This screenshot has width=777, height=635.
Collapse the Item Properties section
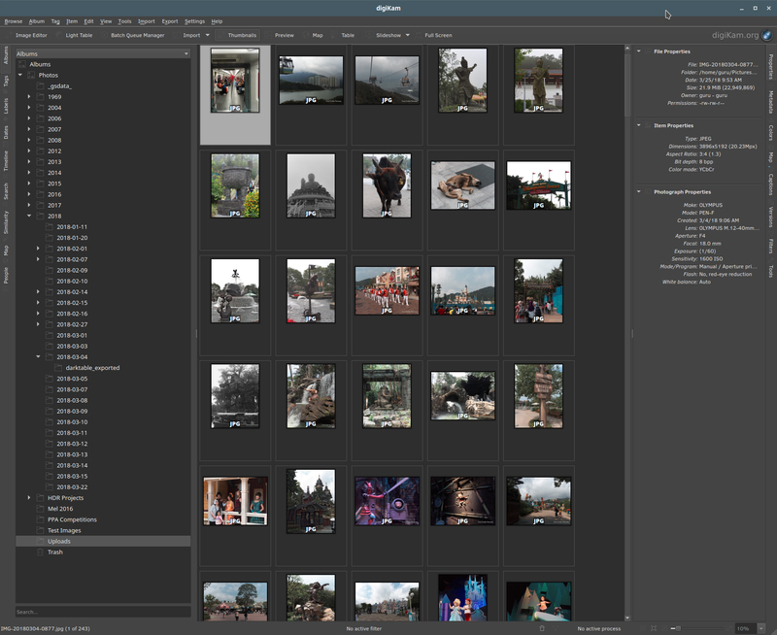pos(639,125)
